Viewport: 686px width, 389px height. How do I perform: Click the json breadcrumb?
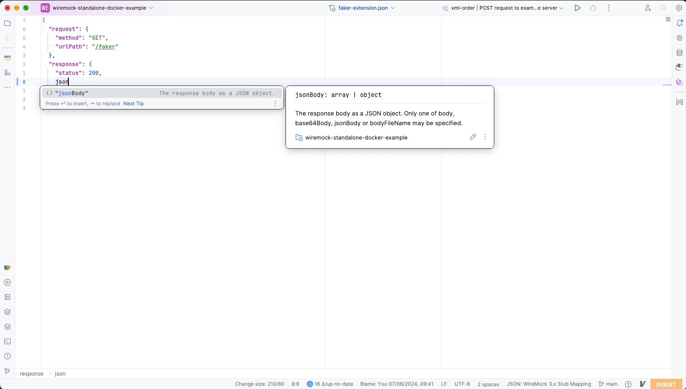(60, 374)
